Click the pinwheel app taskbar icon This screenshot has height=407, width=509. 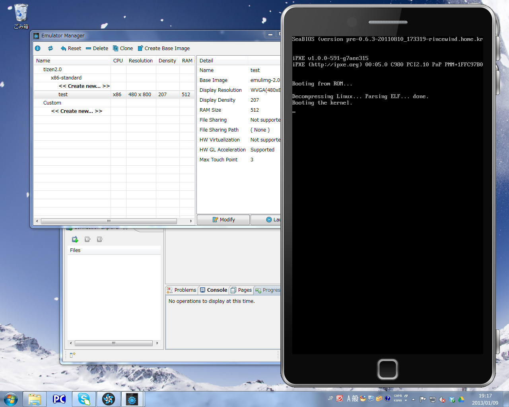[108, 399]
